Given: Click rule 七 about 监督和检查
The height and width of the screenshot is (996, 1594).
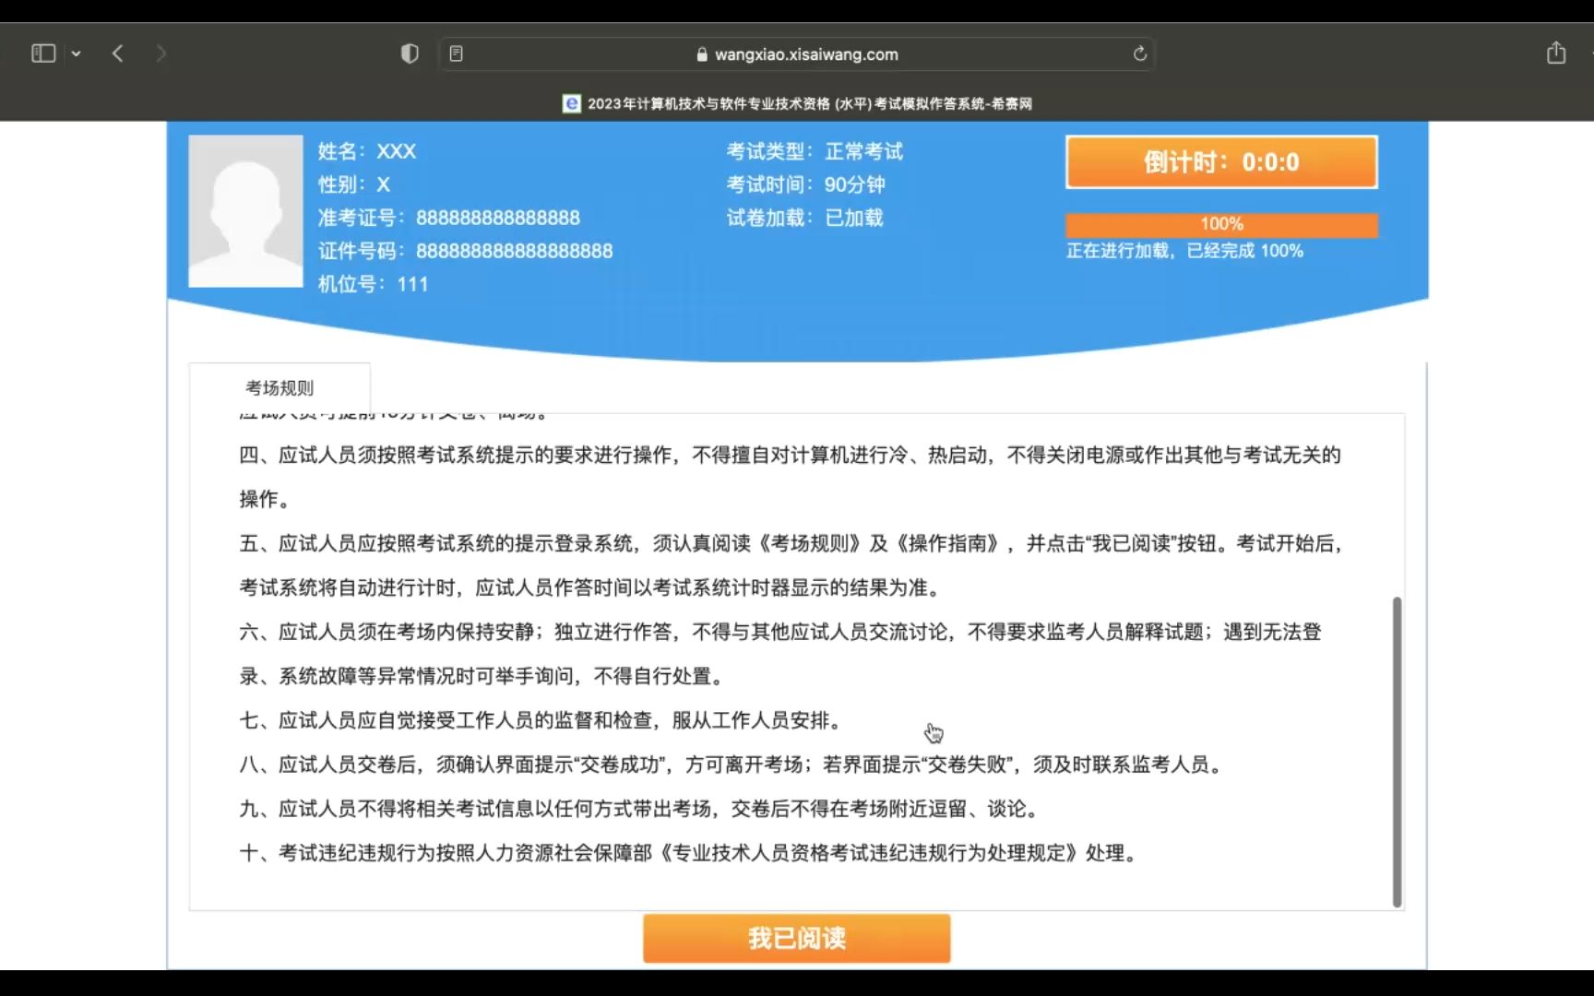Looking at the screenshot, I should 541,720.
